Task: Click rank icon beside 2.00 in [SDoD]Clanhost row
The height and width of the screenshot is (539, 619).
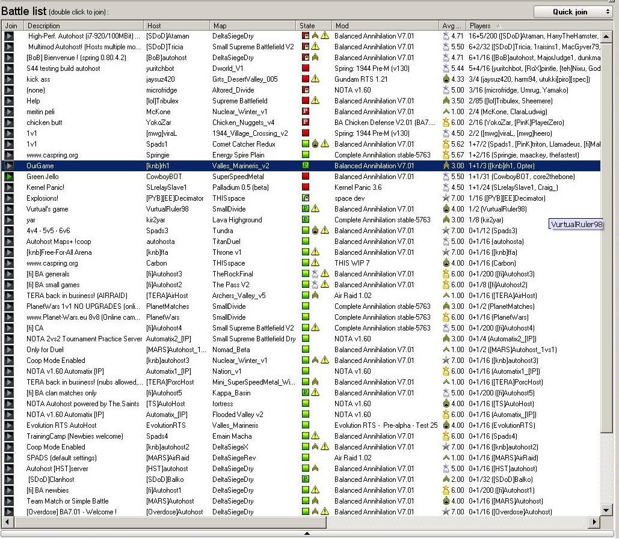Action: 446,479
